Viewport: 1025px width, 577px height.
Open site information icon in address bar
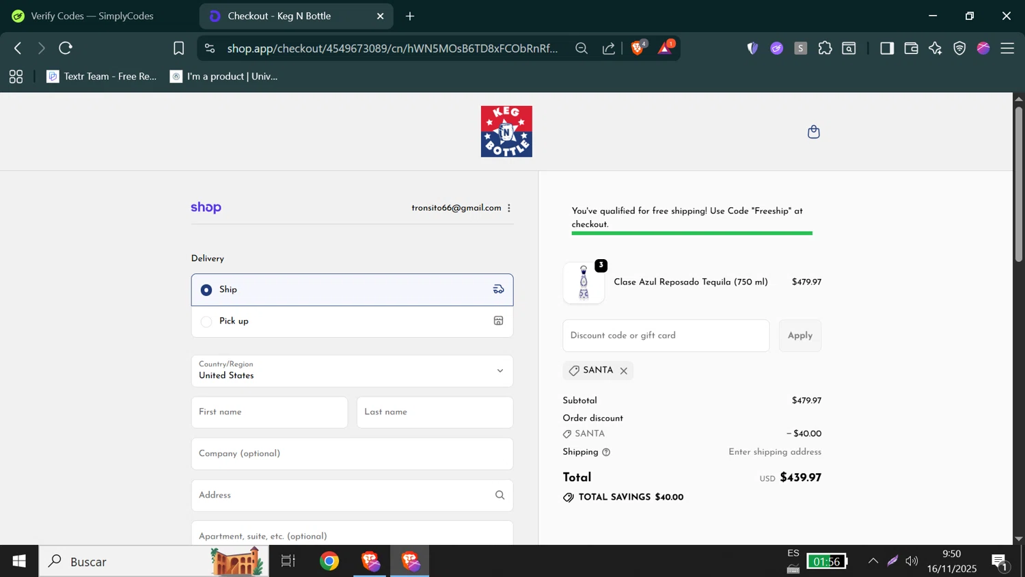210,48
